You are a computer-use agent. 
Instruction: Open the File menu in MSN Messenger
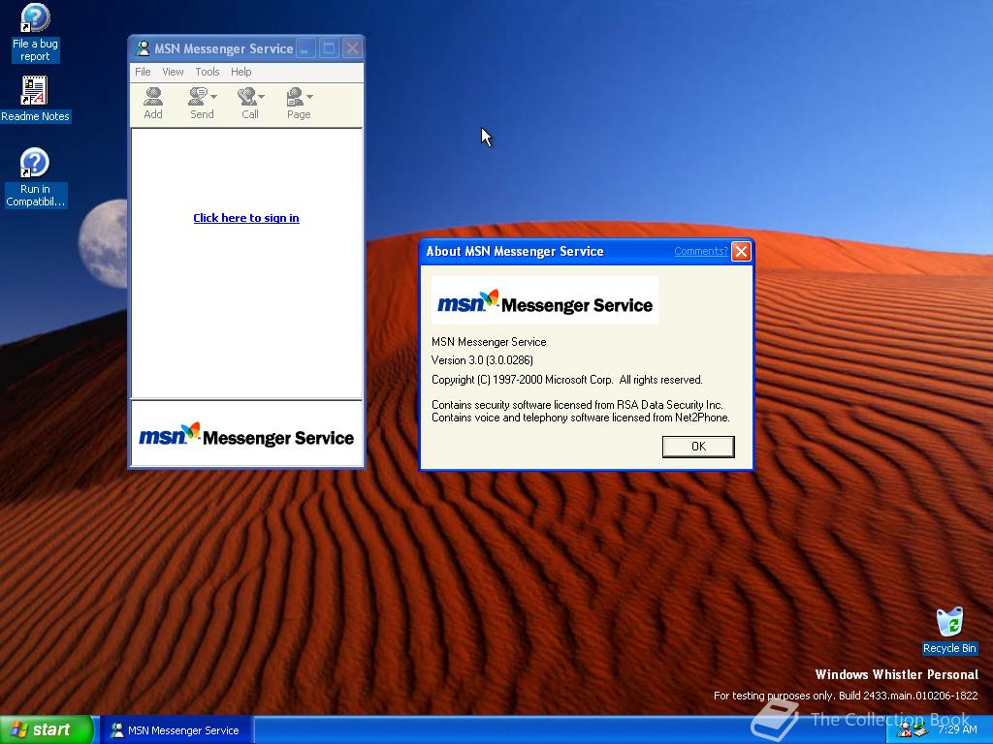(143, 72)
